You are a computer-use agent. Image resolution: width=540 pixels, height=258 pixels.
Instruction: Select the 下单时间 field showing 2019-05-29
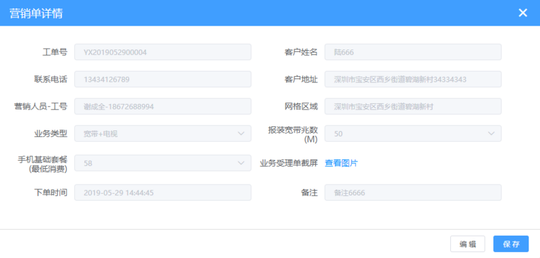[163, 192]
